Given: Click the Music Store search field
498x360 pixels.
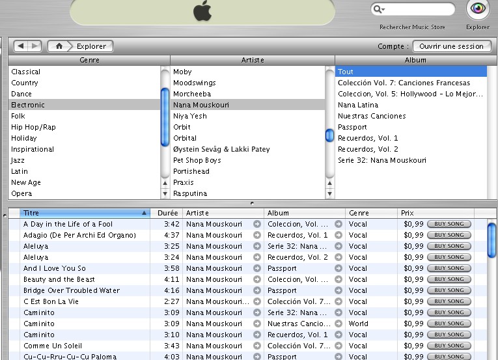Looking at the screenshot, I should (x=420, y=9).
